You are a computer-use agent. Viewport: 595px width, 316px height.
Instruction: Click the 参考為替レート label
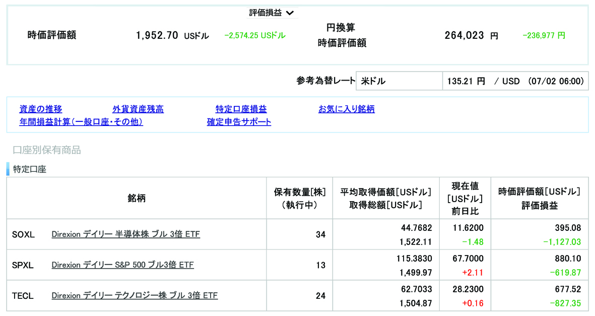click(x=325, y=81)
